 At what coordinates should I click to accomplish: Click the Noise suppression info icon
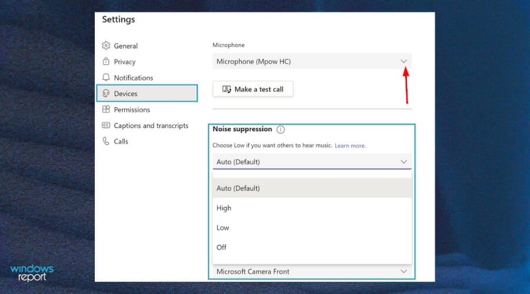[280, 129]
